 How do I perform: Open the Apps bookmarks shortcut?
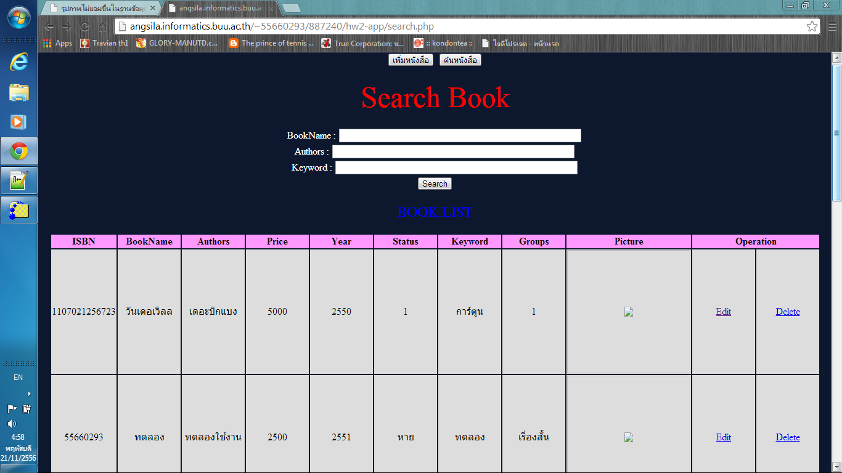pos(57,43)
